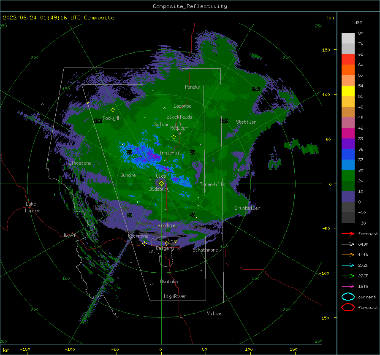The image size is (380, 355).
Task: Click the asterisk marker northwest of ThreeHills label
Action: click(x=201, y=145)
